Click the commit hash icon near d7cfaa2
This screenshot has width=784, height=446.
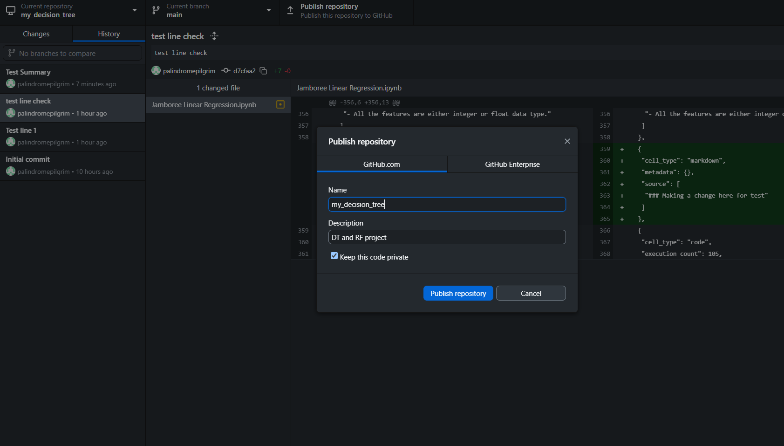(226, 70)
